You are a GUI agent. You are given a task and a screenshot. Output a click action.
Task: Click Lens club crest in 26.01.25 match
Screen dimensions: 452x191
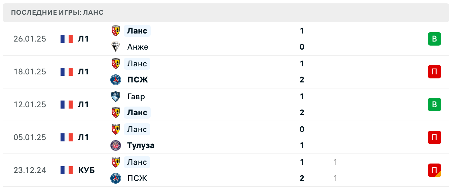(x=116, y=31)
